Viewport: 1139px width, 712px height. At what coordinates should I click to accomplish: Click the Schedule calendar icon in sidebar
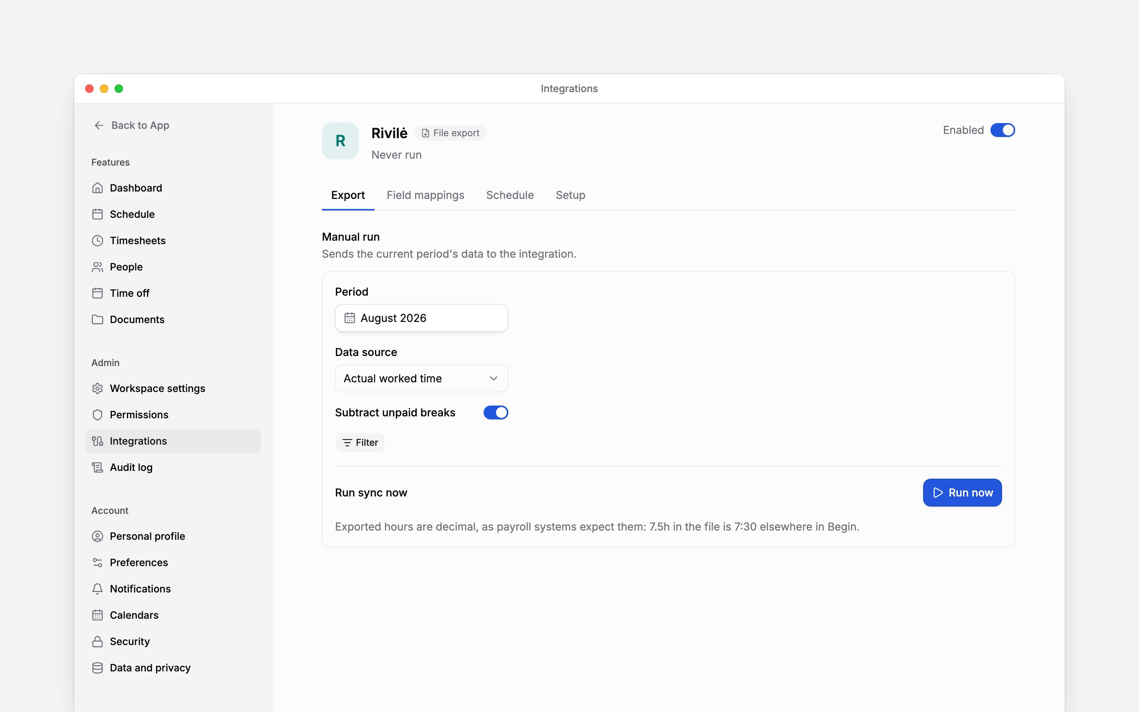(97, 214)
